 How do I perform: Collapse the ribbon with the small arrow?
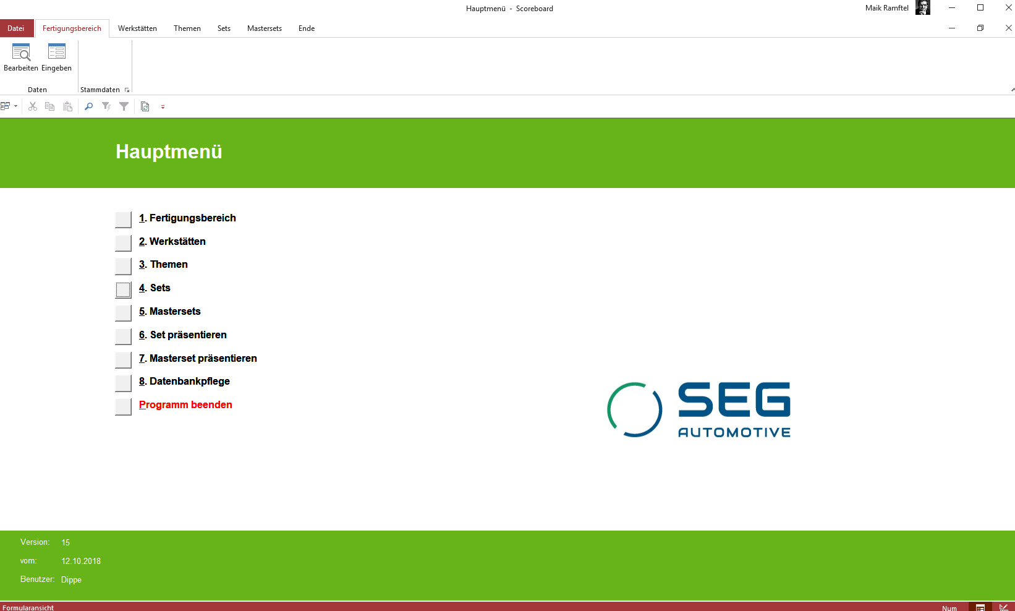point(1012,90)
